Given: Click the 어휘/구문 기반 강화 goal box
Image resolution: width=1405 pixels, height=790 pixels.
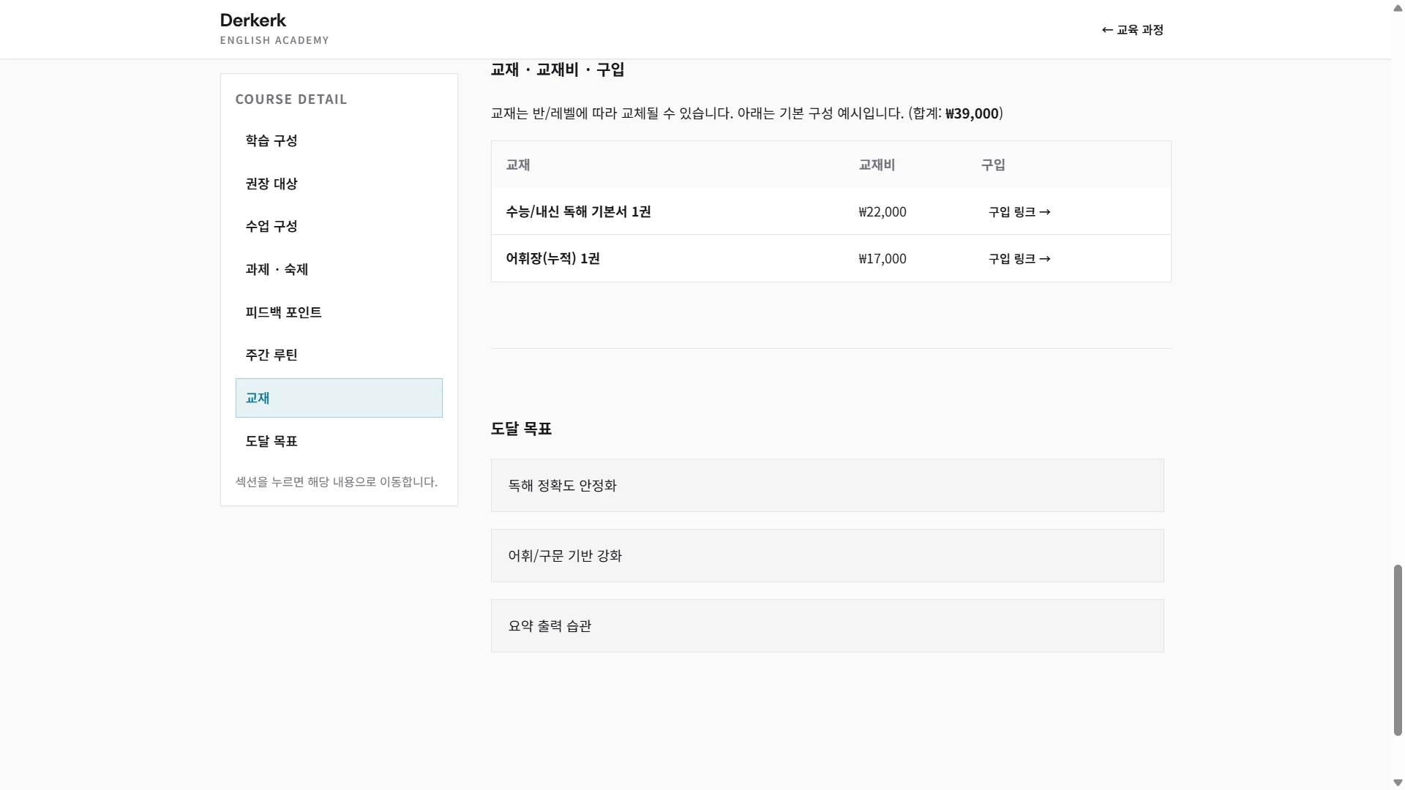Looking at the screenshot, I should pyautogui.click(x=827, y=555).
